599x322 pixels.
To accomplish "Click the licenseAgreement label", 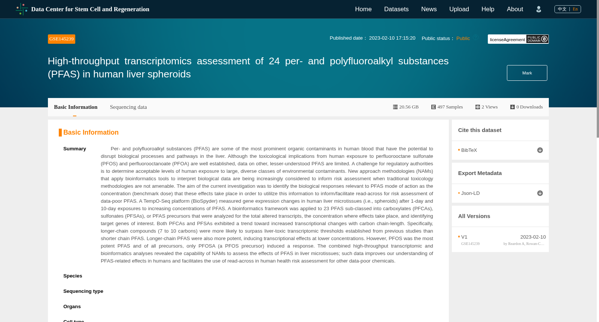I will point(507,39).
